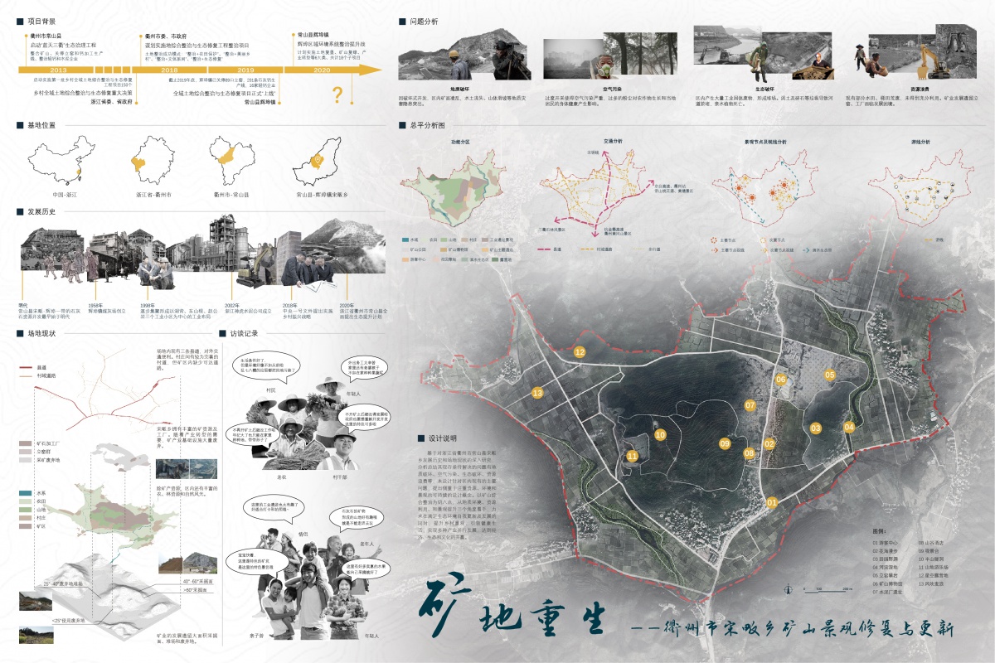Click the 村干部 interview label
This screenshot has width=995, height=663.
point(340,477)
